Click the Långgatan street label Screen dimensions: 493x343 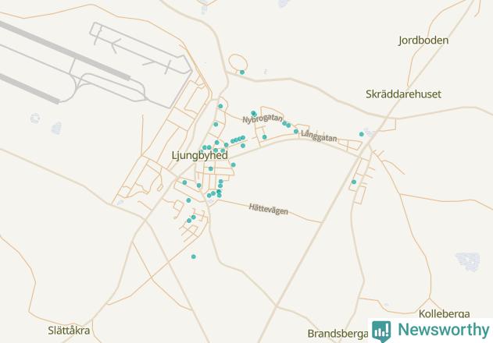319,136
